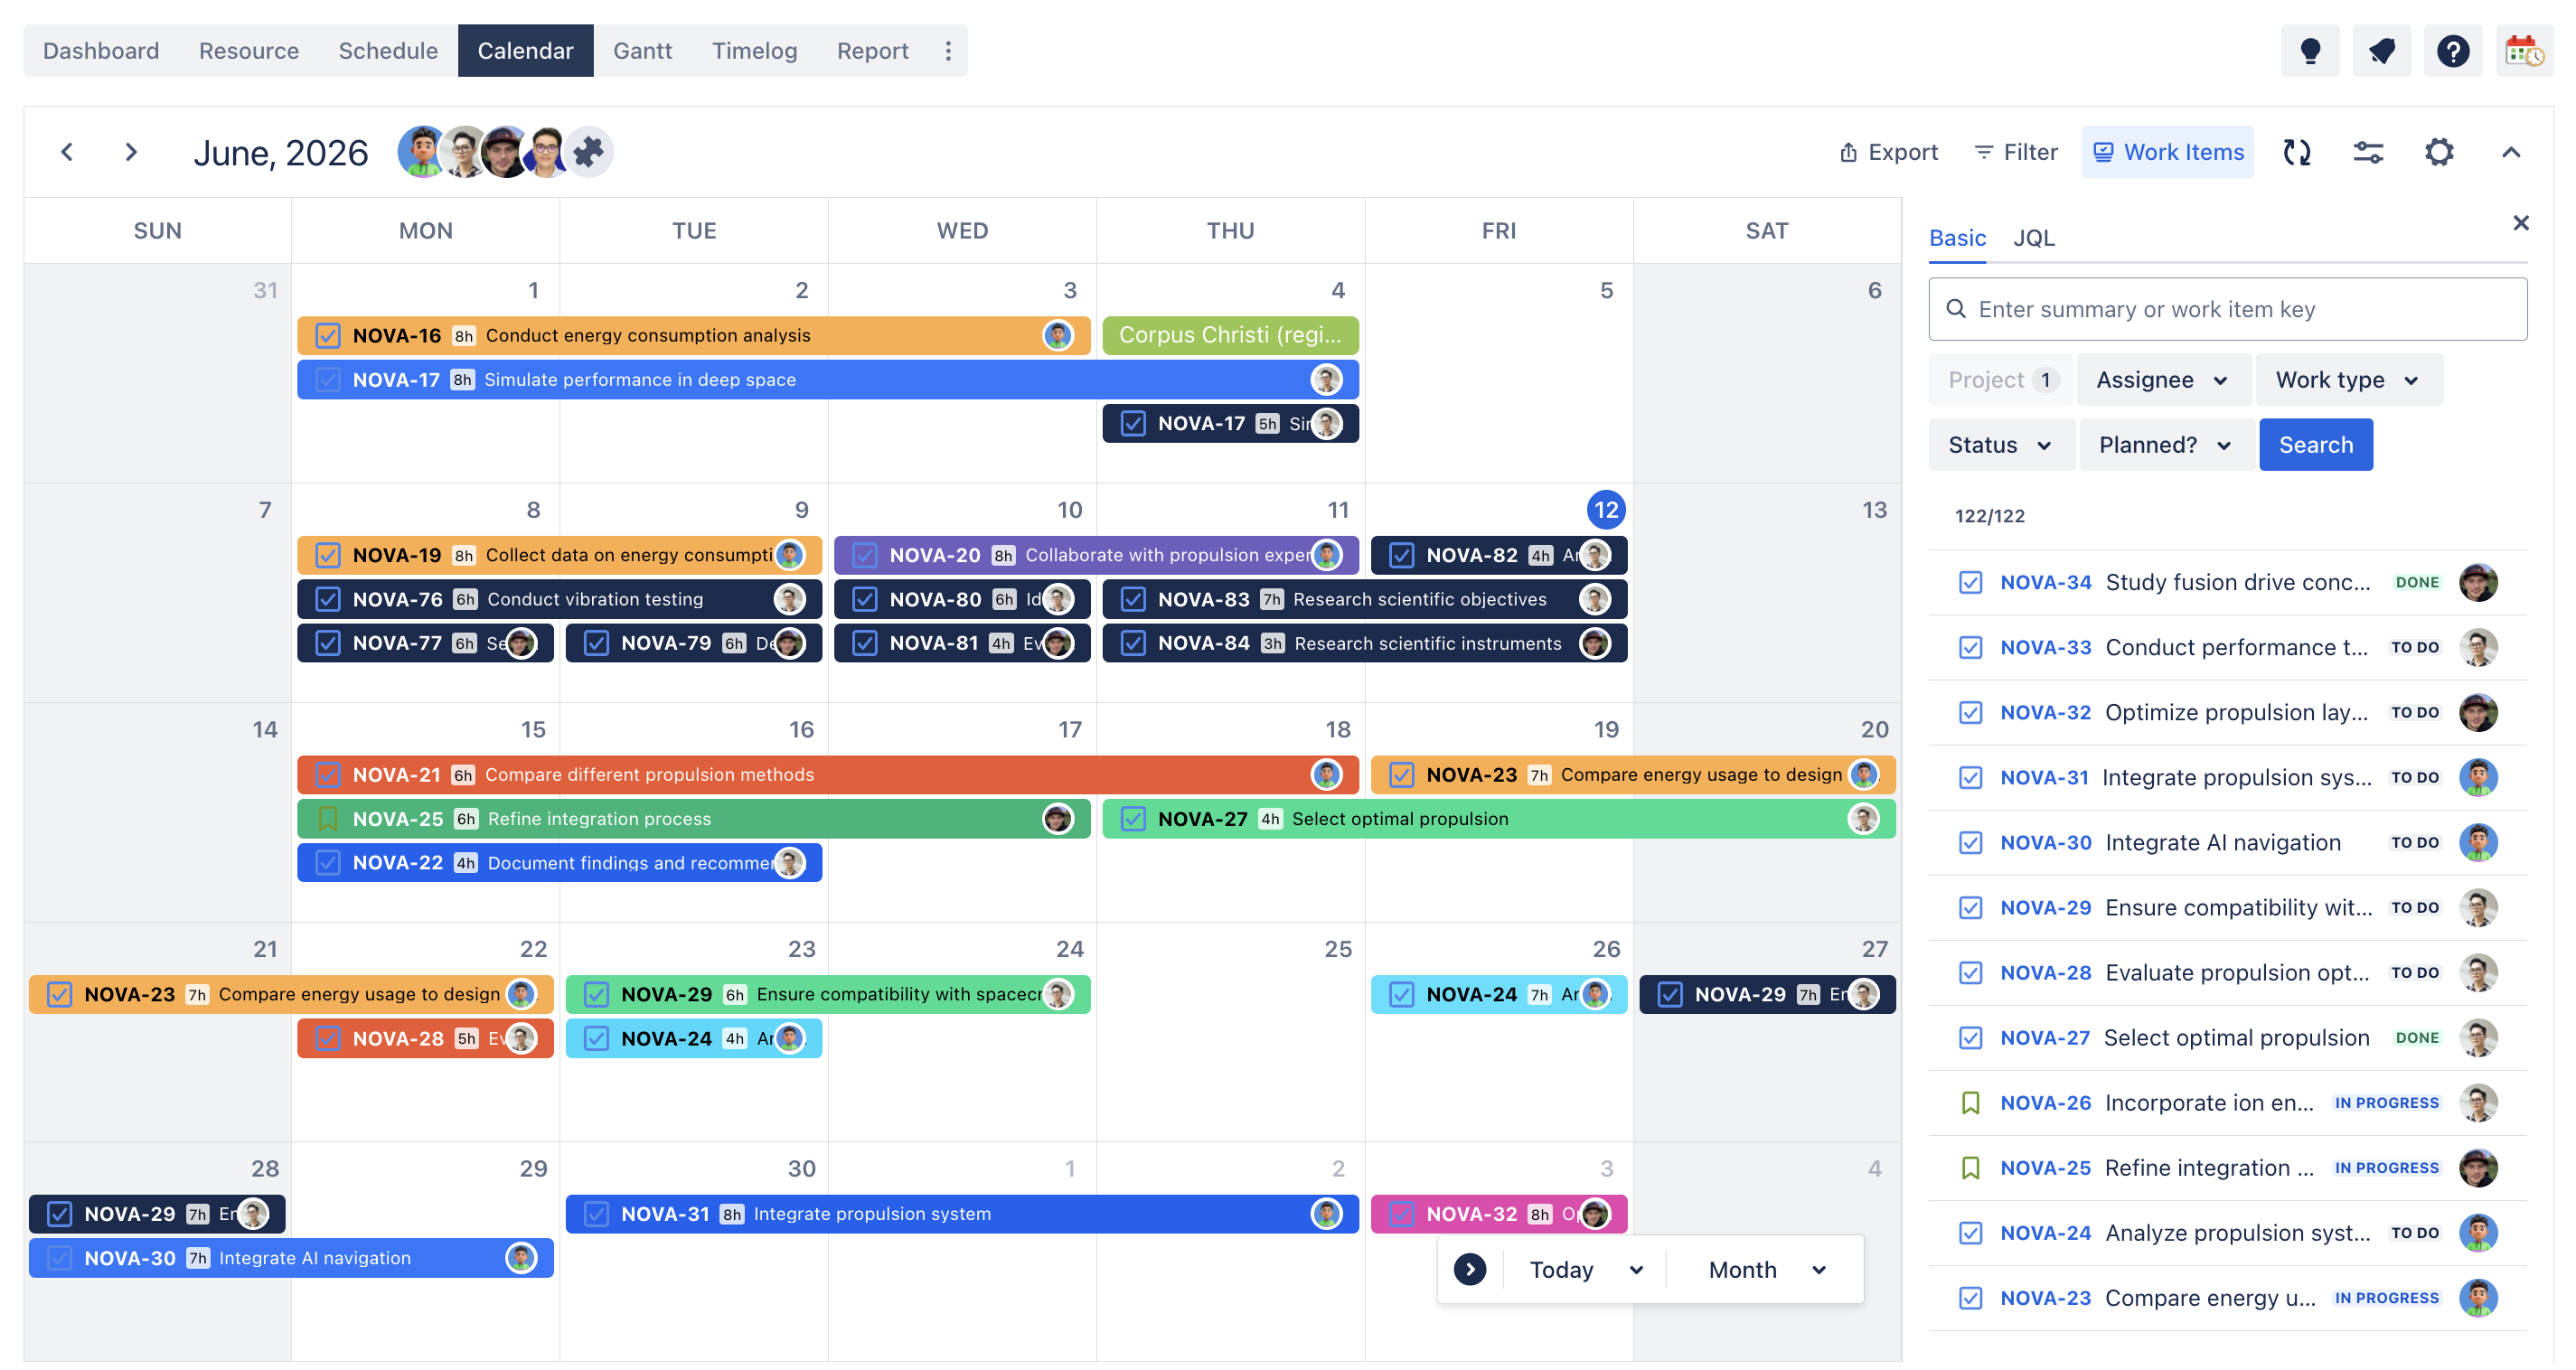Open the rocket announcements icon
2576x1370 pixels.
tap(2382, 50)
